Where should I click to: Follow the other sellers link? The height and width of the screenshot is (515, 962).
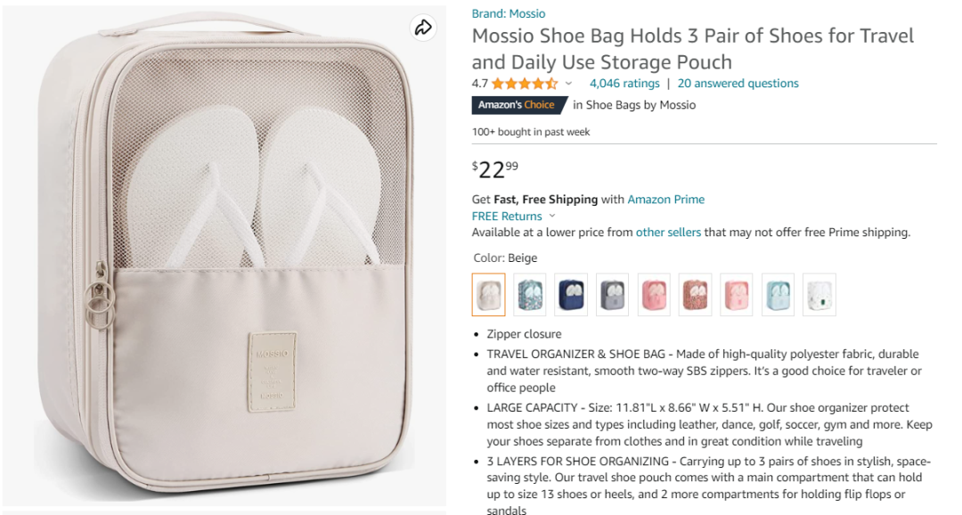[x=668, y=233]
